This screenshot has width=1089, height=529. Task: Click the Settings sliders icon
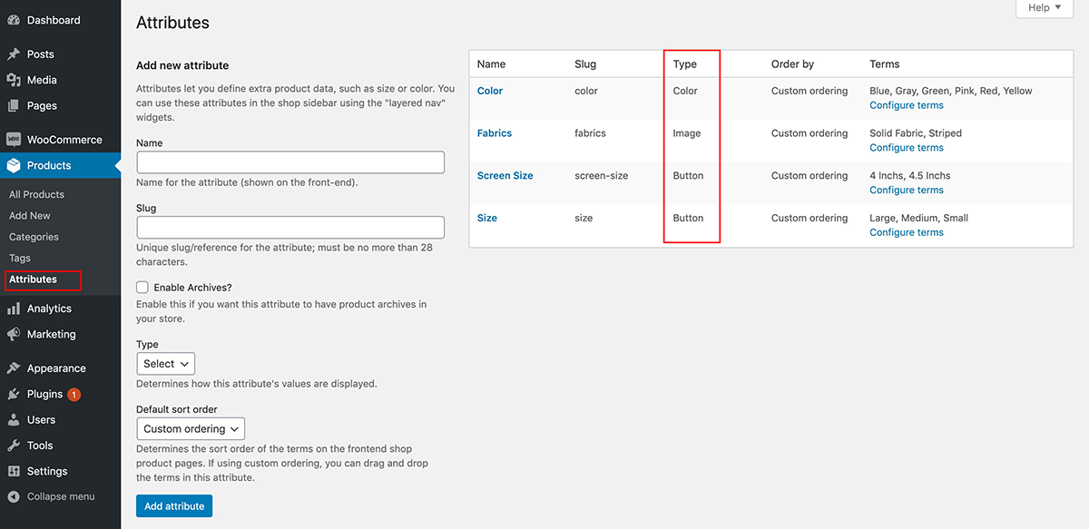[14, 471]
